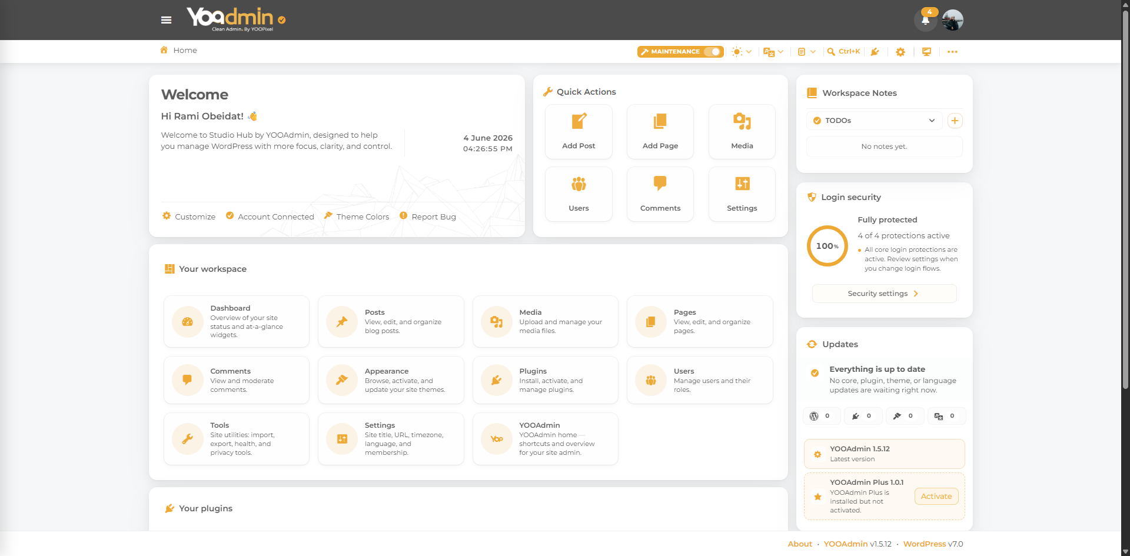
Task: Click the YOOAdmin workspace card icon
Action: click(x=497, y=439)
